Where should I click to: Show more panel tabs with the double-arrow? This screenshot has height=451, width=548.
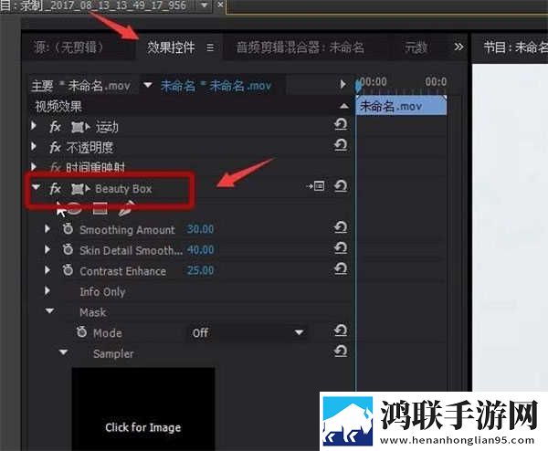458,47
